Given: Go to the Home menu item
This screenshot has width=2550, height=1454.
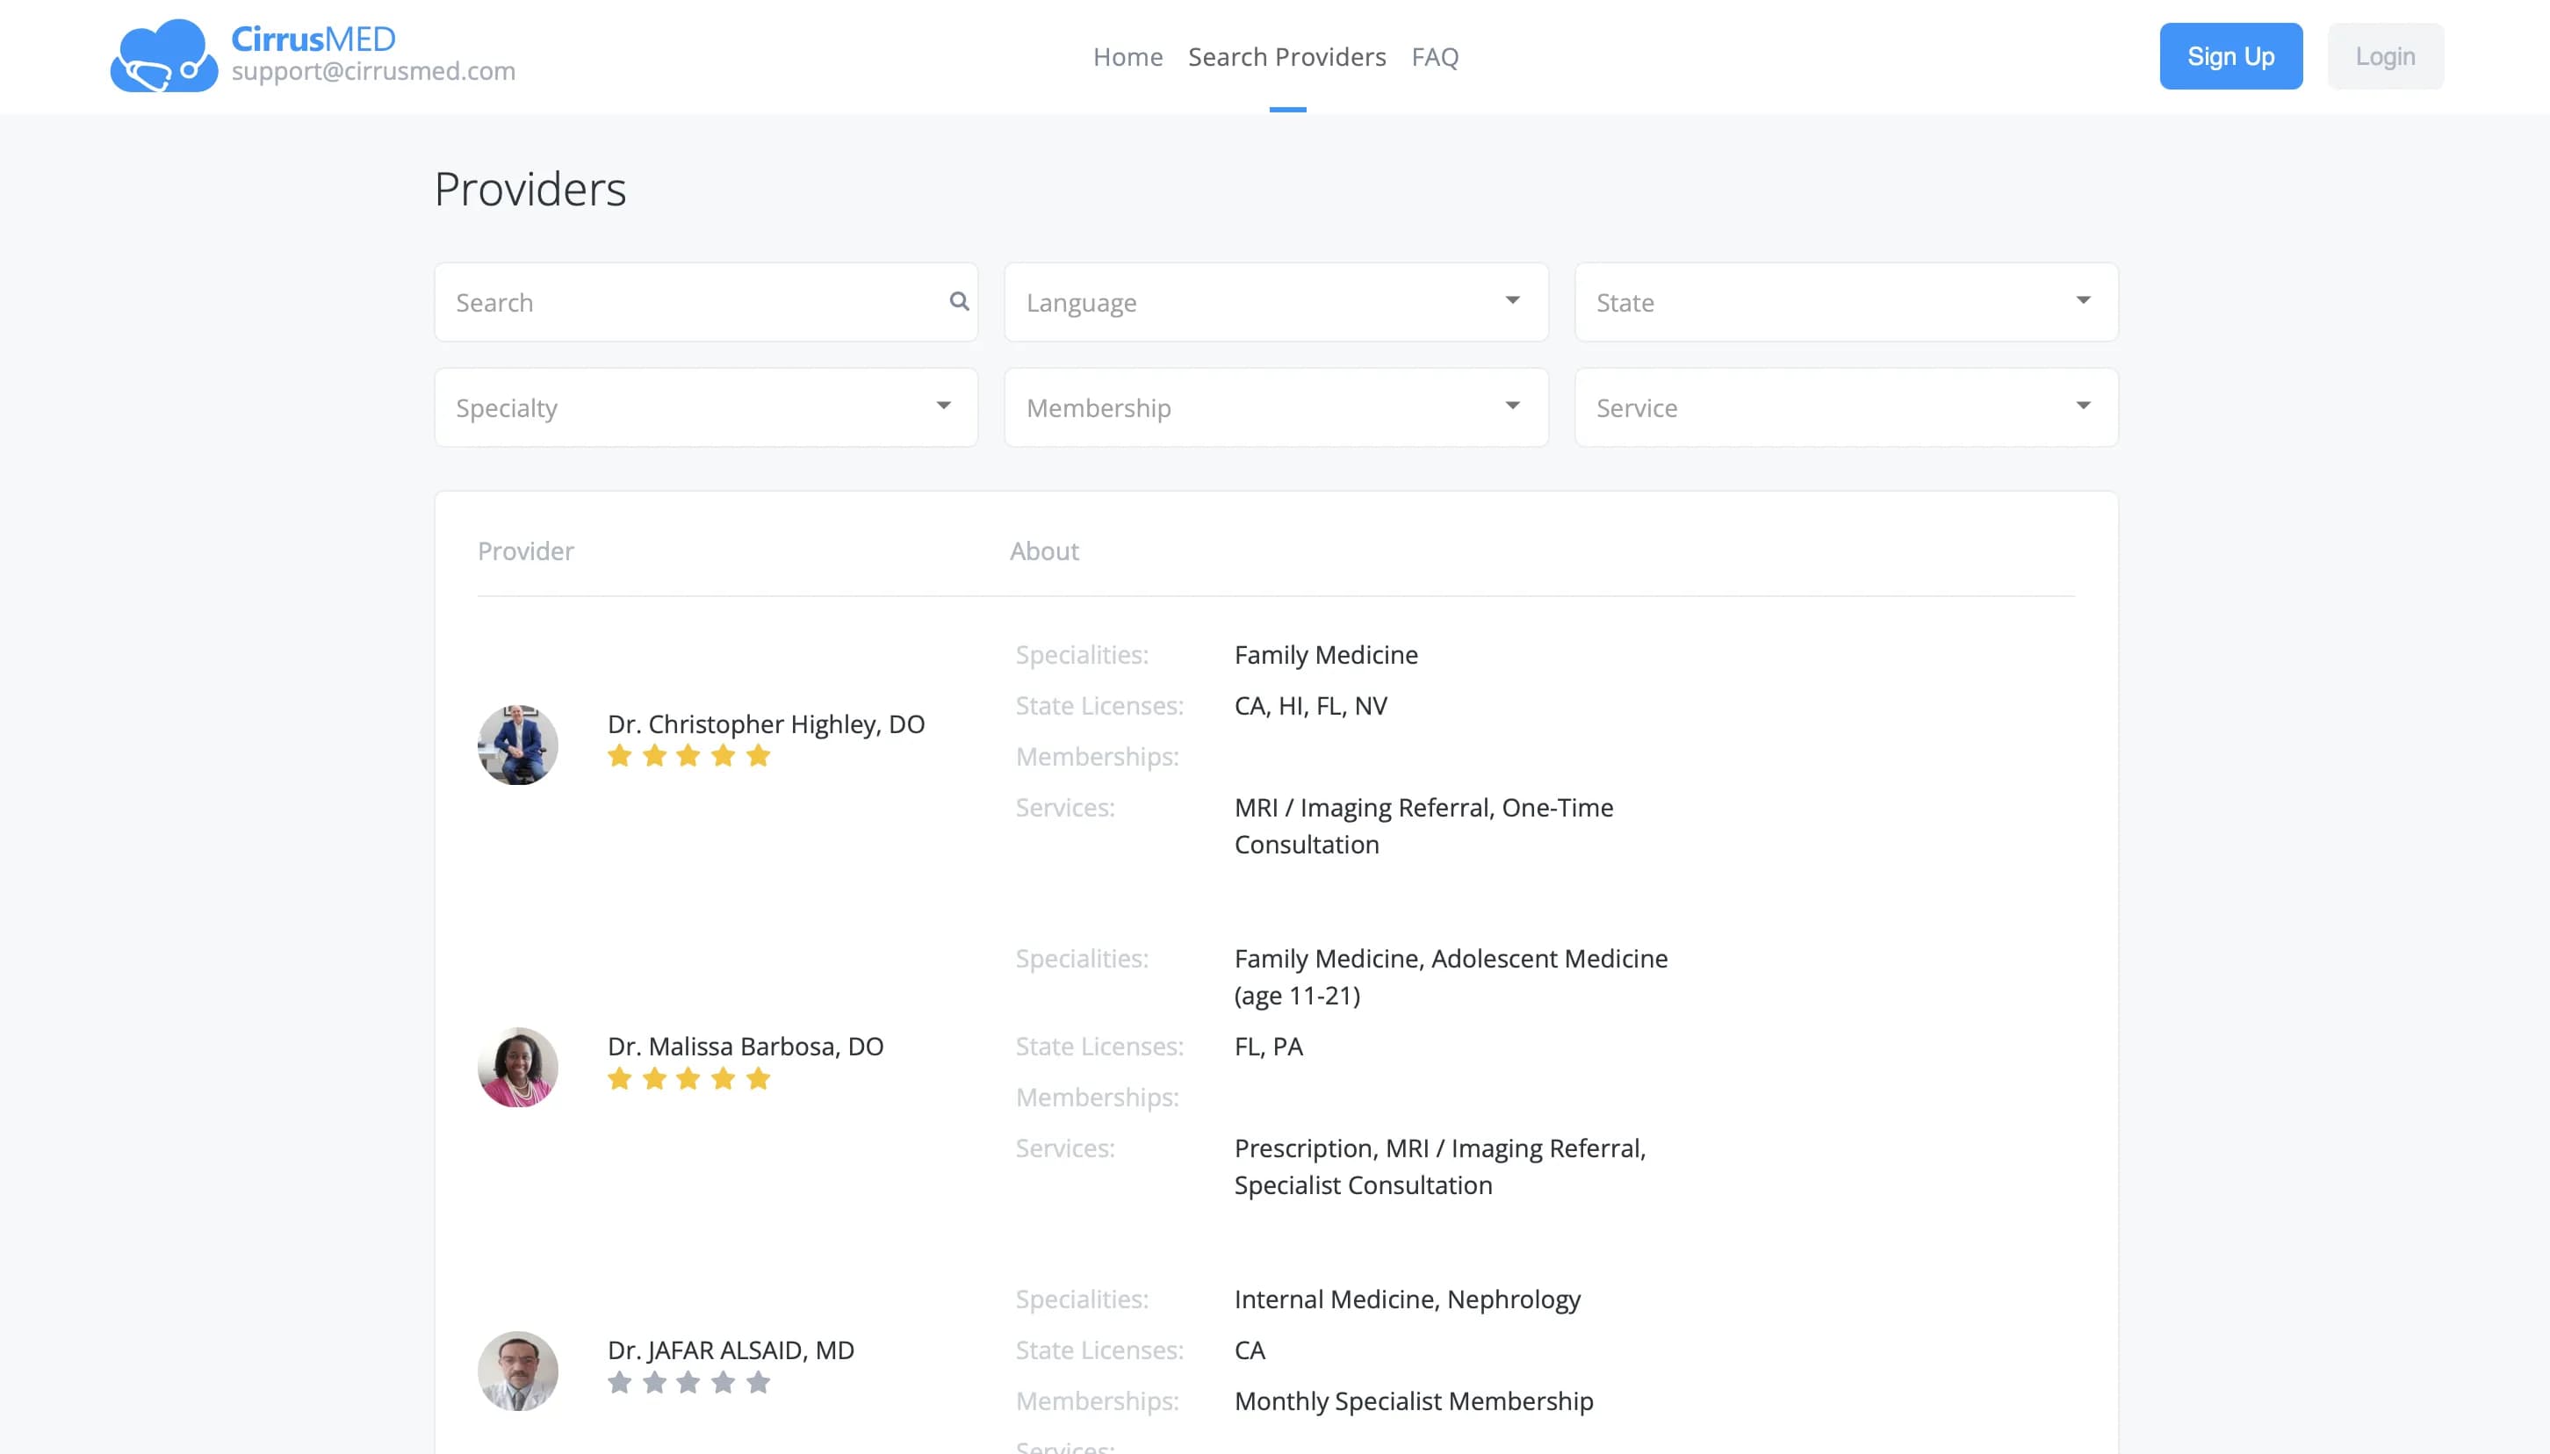Looking at the screenshot, I should coord(1127,57).
